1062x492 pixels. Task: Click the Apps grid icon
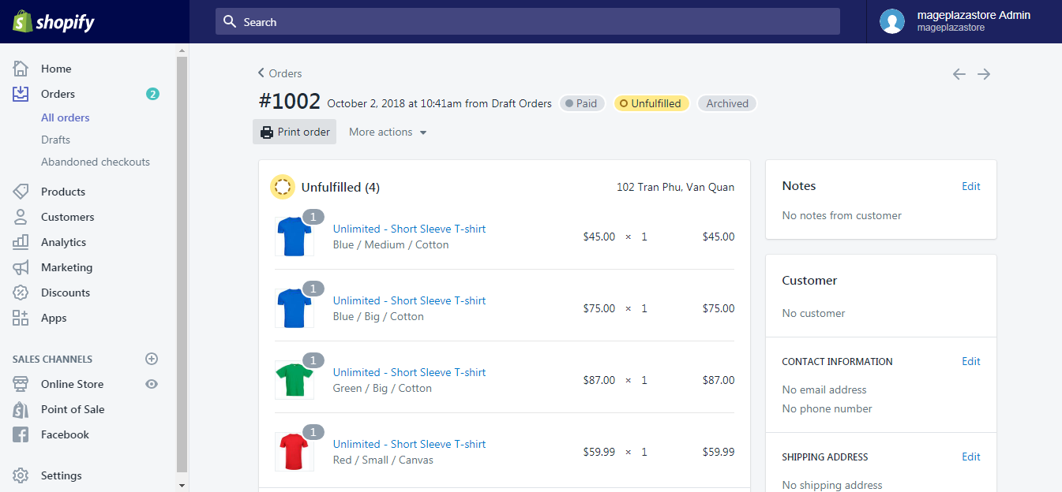pos(21,318)
